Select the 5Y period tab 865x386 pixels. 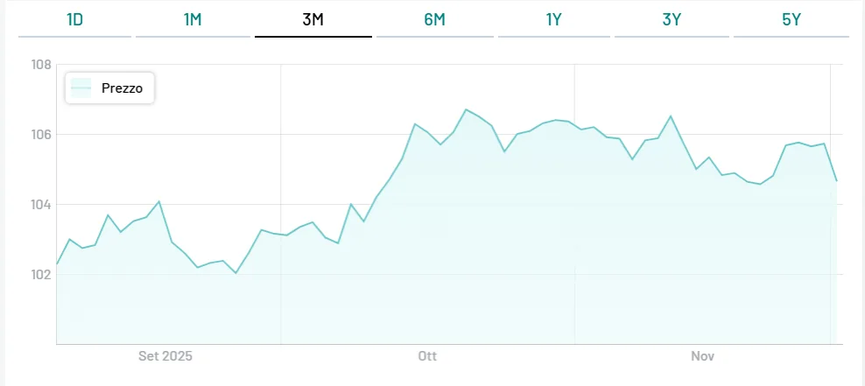791,19
